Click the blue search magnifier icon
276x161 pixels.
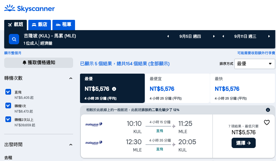tap(14, 39)
